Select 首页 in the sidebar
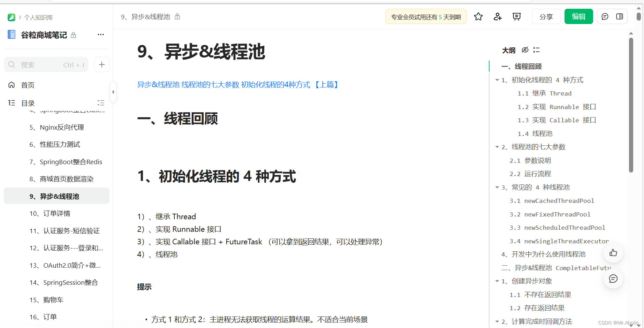This screenshot has width=644, height=328. [28, 85]
